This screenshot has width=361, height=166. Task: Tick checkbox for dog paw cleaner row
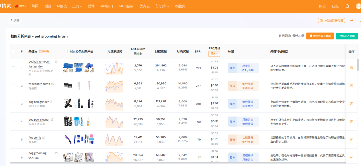click(14, 121)
